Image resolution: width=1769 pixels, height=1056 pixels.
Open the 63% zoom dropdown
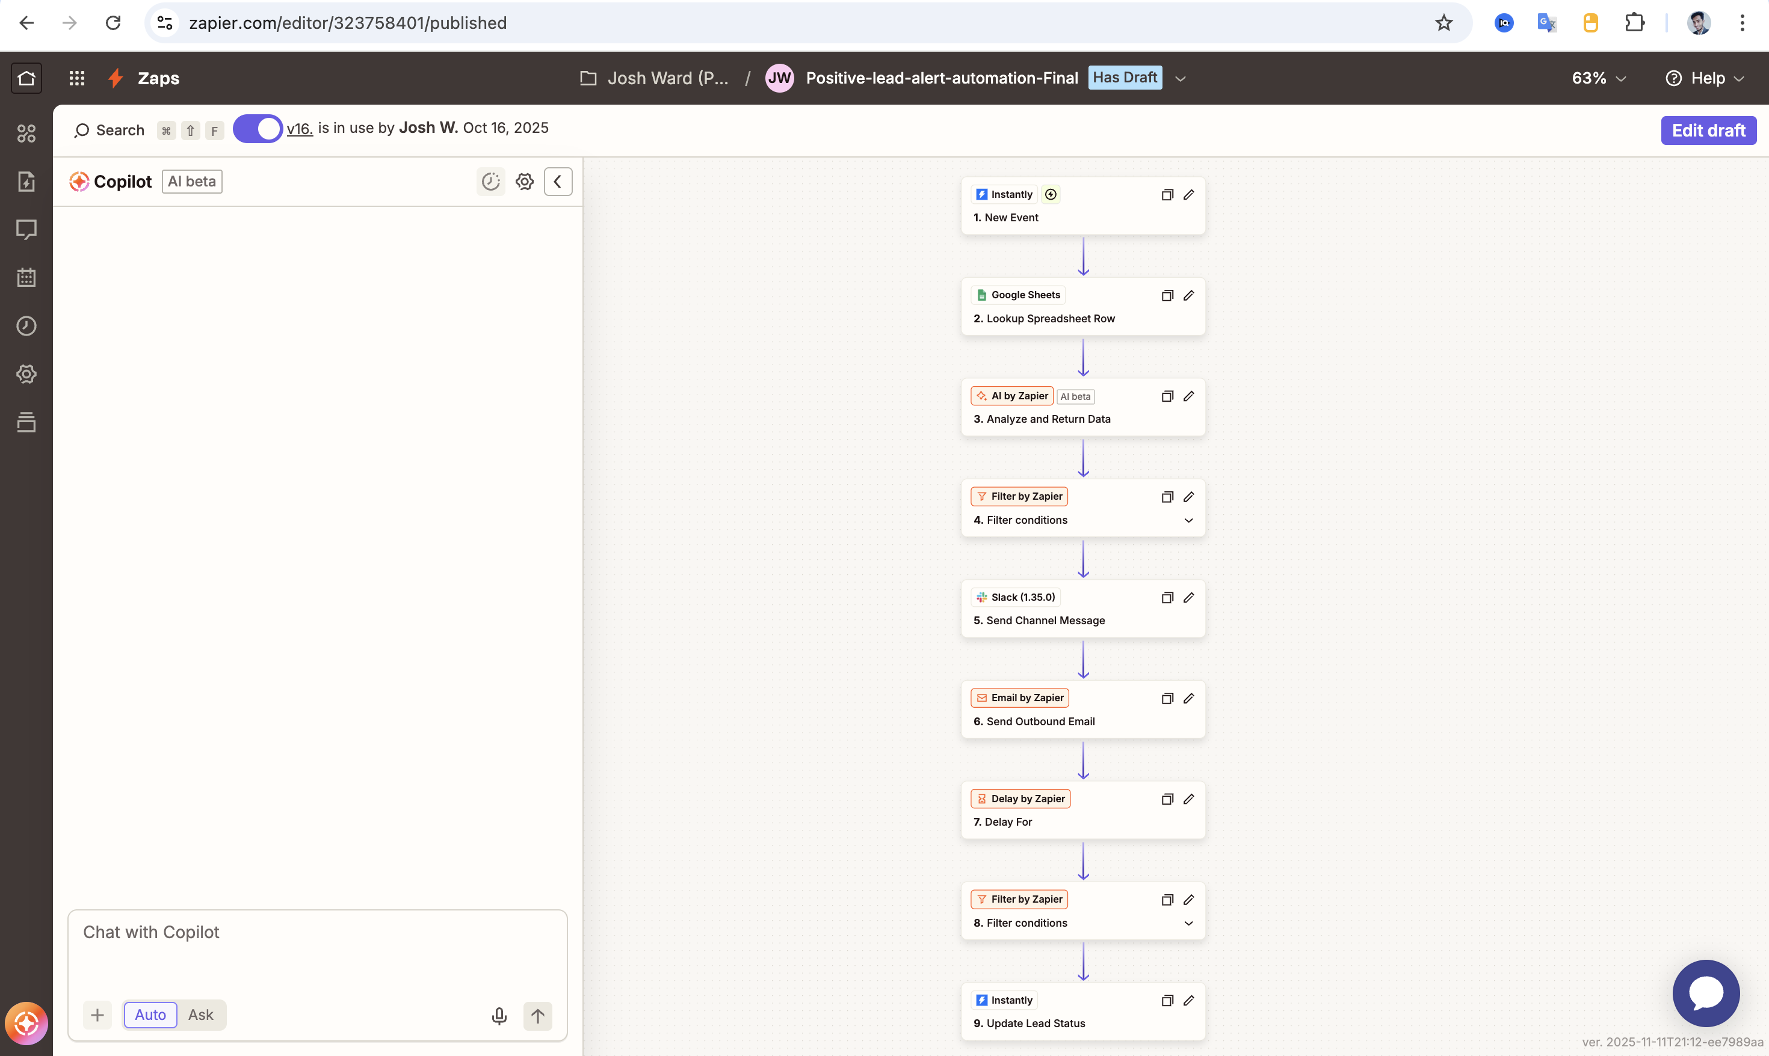pos(1599,78)
